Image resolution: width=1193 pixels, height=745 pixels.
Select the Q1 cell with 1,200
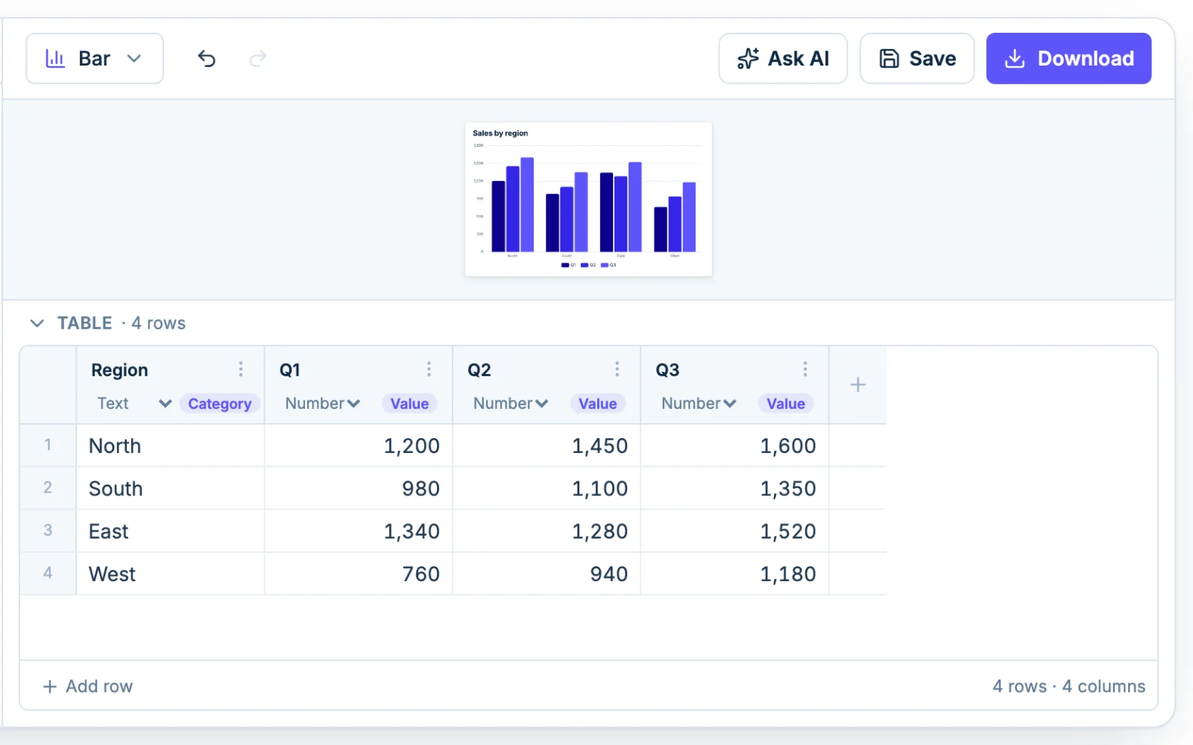point(359,446)
